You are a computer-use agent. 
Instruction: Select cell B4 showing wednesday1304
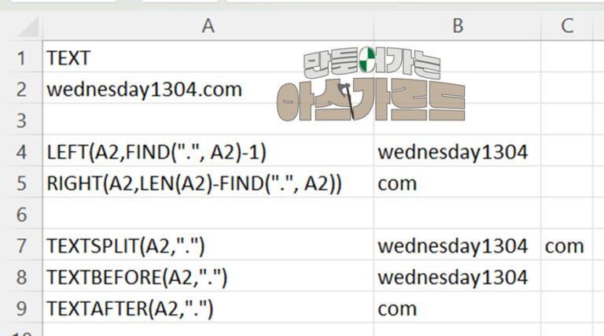click(x=457, y=152)
